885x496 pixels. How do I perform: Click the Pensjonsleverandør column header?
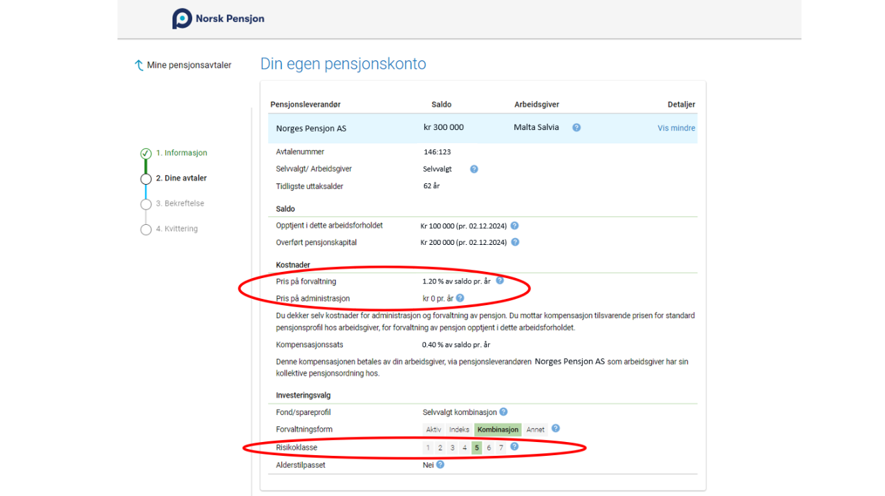point(306,104)
